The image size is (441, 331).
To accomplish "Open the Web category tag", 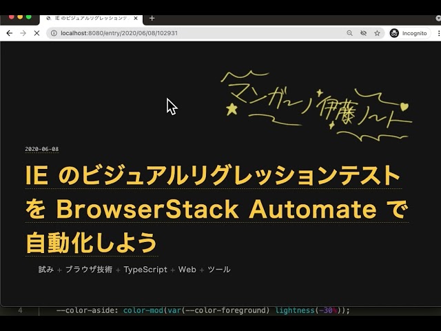I will click(x=187, y=270).
